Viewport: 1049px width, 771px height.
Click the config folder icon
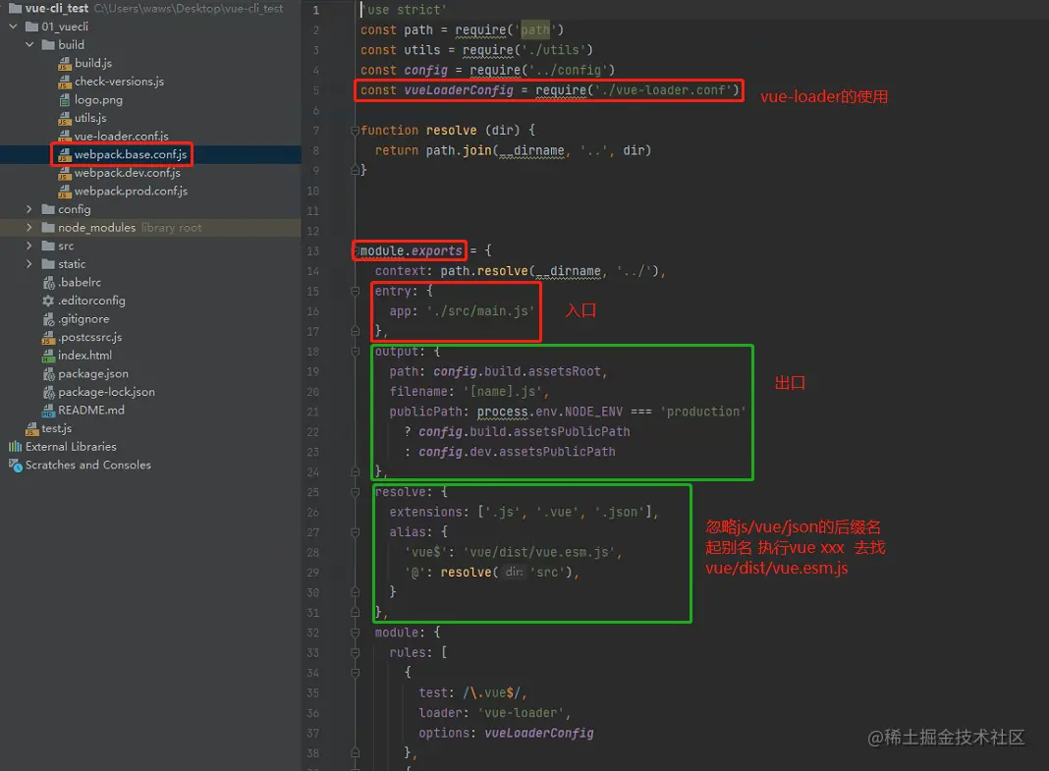pos(48,209)
